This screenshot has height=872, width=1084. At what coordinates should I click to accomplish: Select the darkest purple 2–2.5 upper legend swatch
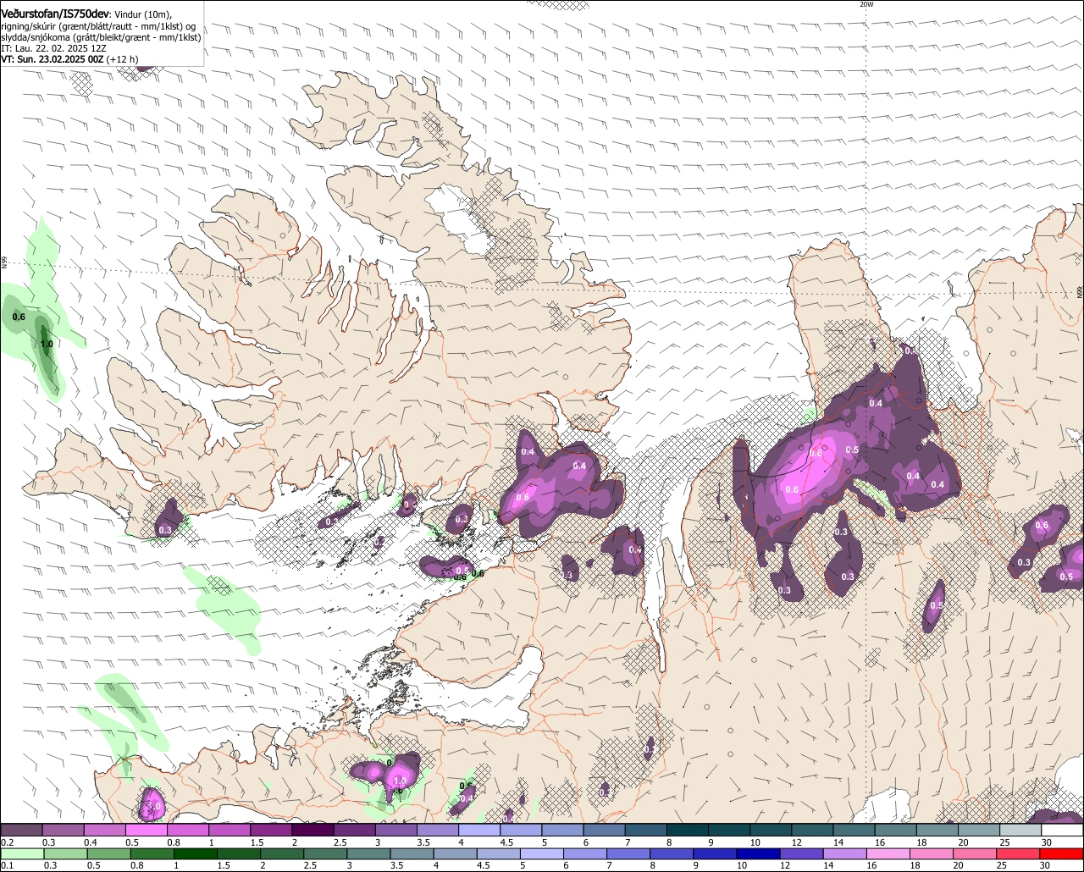click(312, 831)
